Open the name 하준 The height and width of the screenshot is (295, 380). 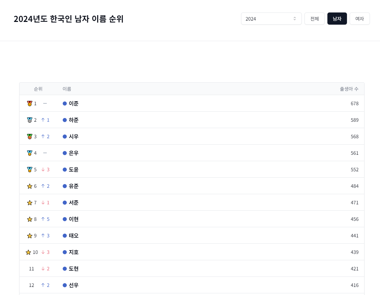pos(74,120)
